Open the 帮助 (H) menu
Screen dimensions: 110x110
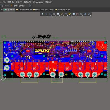click(49, 2)
